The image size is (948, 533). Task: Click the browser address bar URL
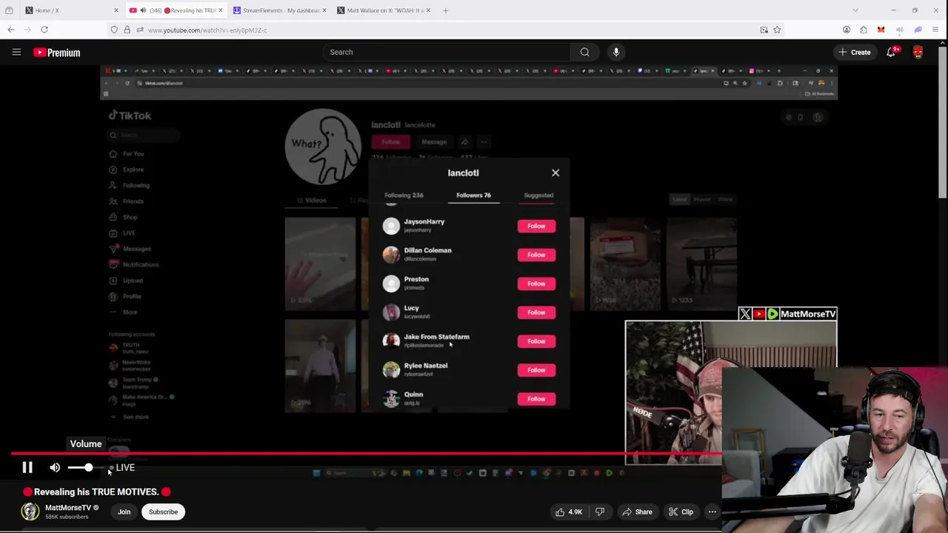[207, 30]
